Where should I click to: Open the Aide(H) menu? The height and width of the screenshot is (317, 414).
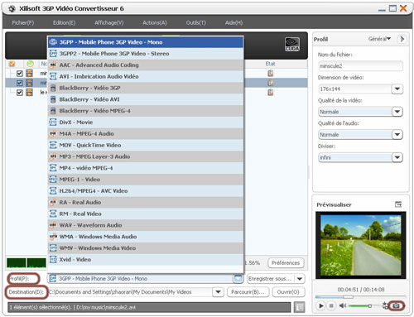tap(233, 22)
